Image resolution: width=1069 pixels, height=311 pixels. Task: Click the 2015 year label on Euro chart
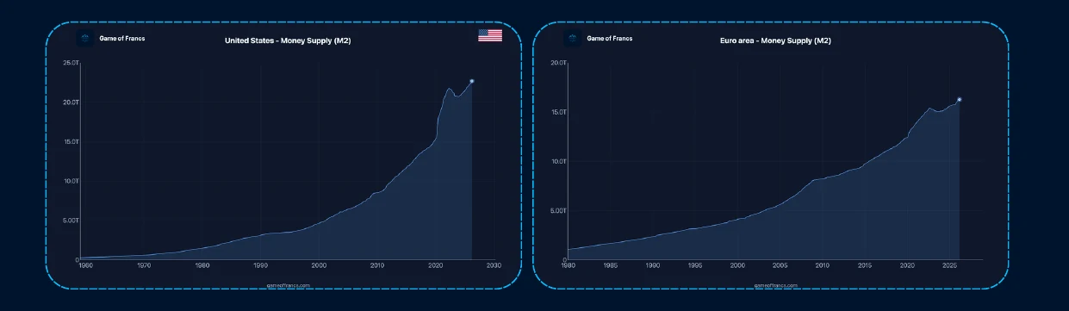click(x=864, y=266)
